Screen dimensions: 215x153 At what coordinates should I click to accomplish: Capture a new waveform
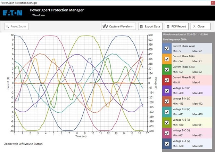pos(118,26)
